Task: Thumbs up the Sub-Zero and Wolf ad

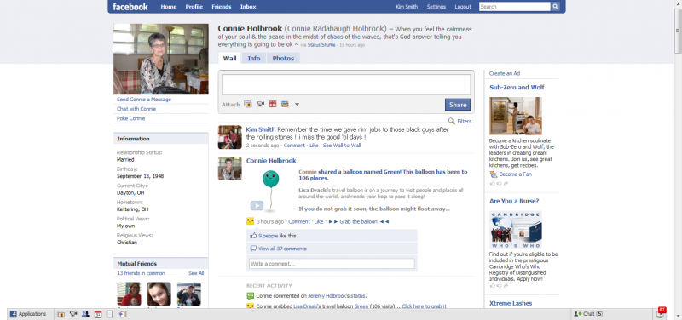Action: (x=493, y=184)
